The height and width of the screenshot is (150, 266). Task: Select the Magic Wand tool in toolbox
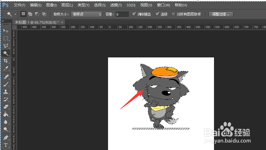[x=6, y=53]
